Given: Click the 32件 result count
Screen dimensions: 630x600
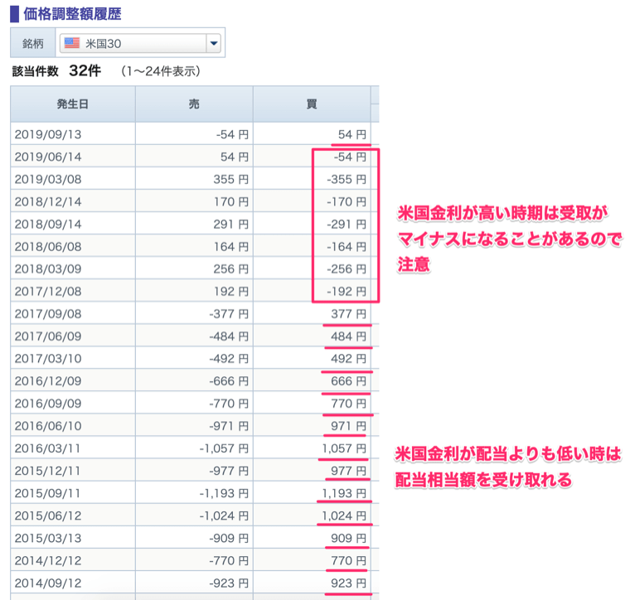Looking at the screenshot, I should click(85, 70).
